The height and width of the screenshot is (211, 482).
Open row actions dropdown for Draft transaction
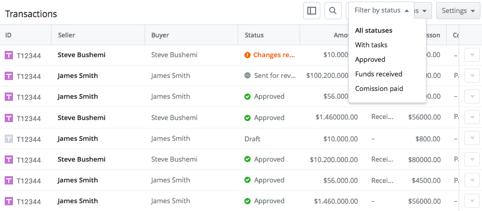coord(472,139)
